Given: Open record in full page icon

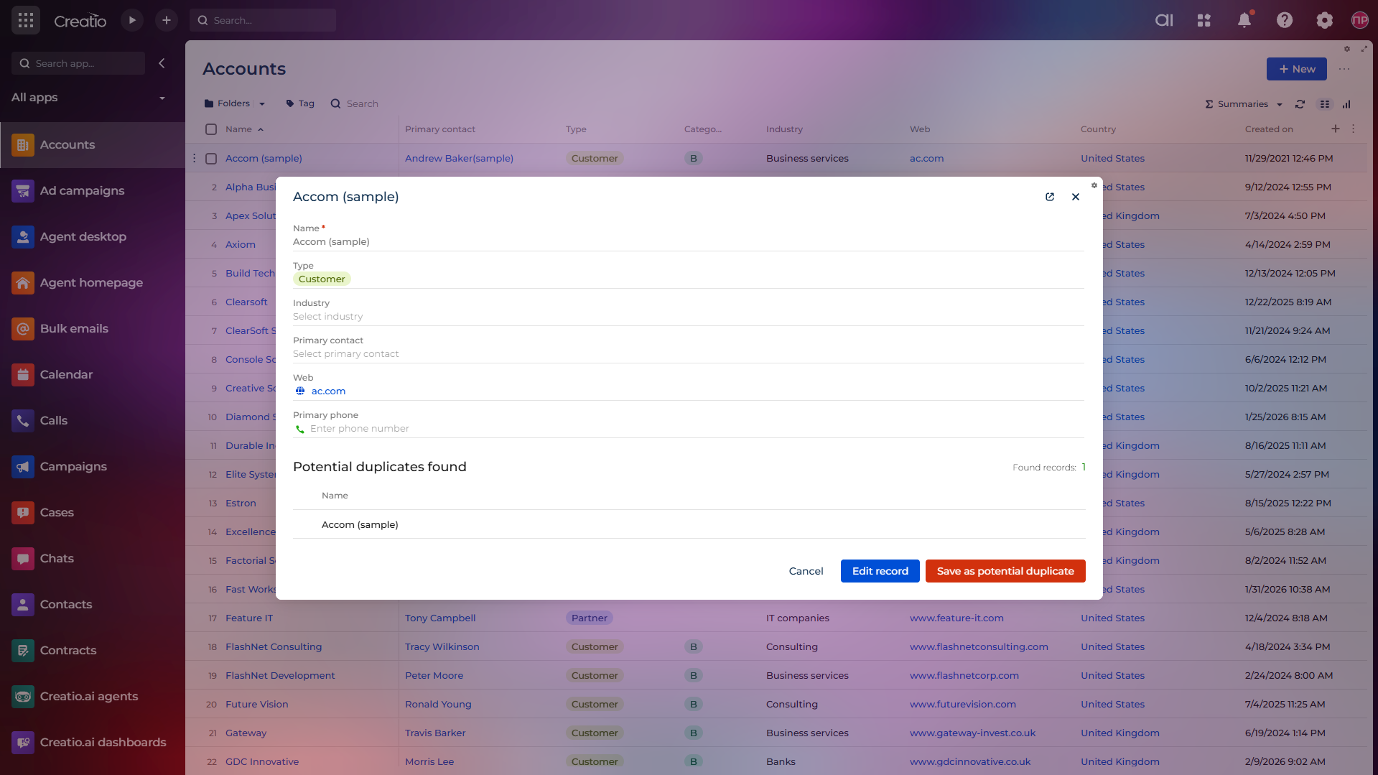Looking at the screenshot, I should pos(1050,197).
